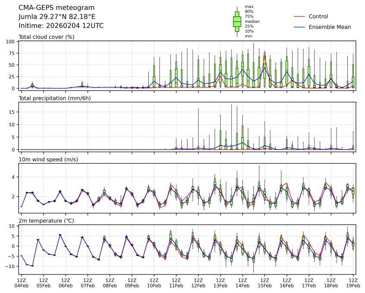Select the 2m temperature (°C) panel title
365x293 pixels.
coord(47,221)
